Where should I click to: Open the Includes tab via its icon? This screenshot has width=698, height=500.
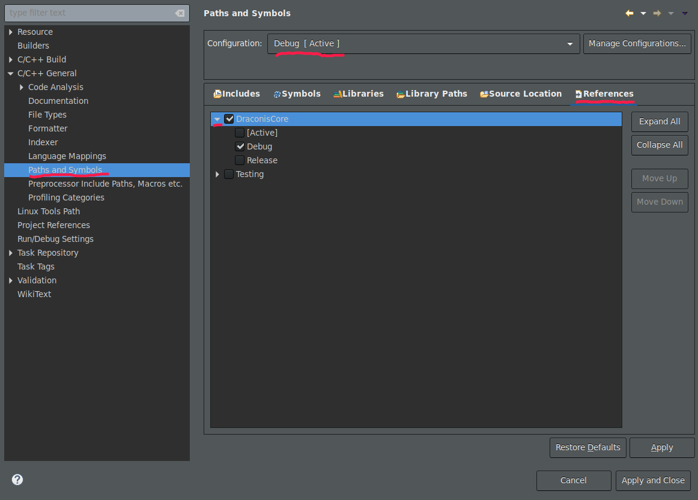(217, 94)
